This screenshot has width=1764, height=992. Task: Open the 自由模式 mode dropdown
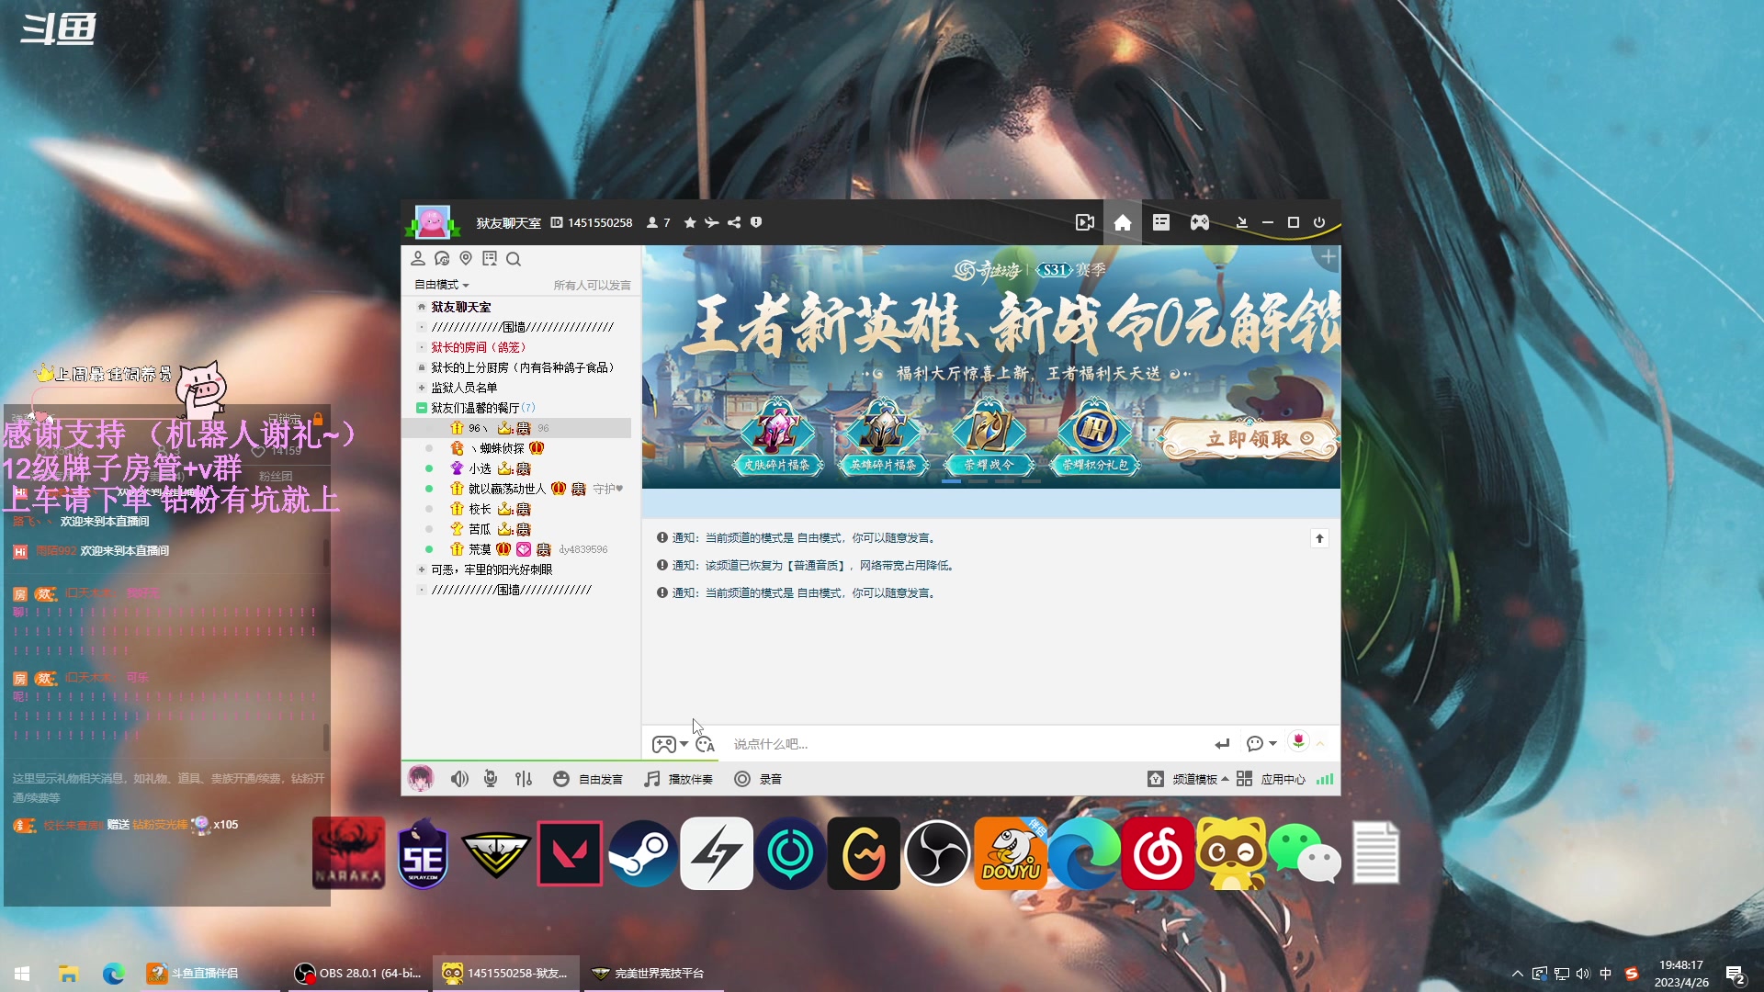(442, 285)
